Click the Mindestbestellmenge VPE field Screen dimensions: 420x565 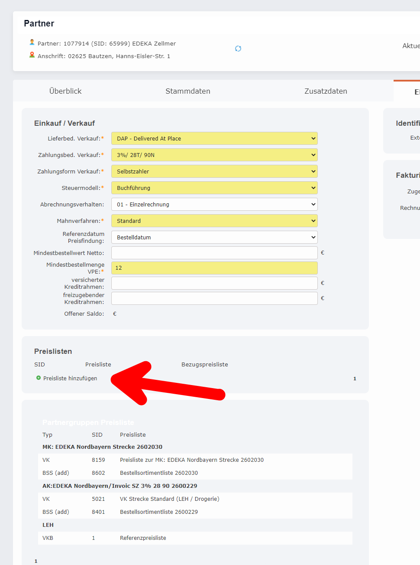(x=214, y=268)
